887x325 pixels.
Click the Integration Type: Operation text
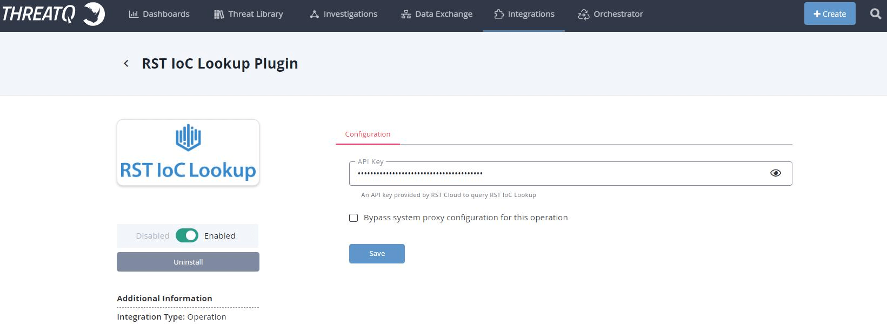point(171,317)
